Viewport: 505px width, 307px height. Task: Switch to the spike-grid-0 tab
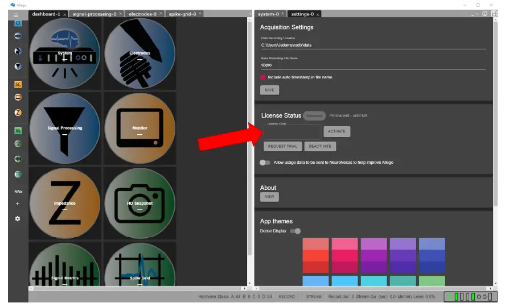[182, 14]
